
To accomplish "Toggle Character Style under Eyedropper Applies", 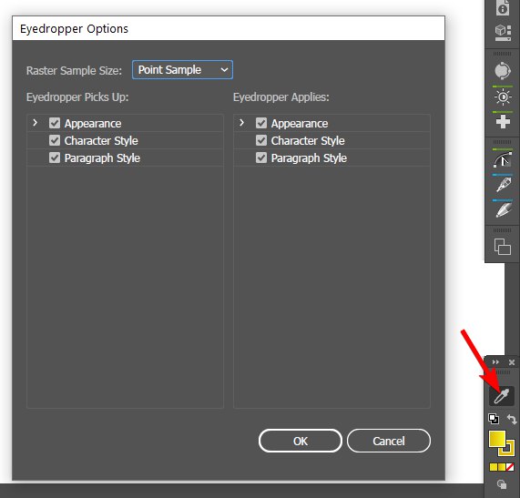I will click(261, 140).
